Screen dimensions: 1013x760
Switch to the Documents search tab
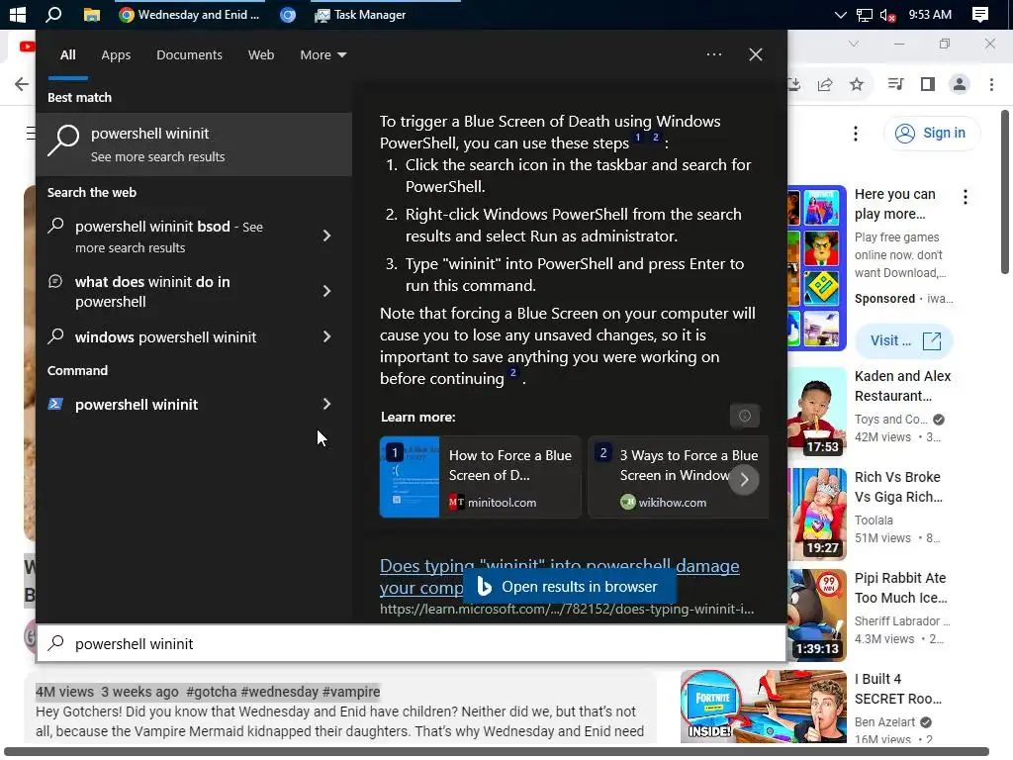point(189,55)
